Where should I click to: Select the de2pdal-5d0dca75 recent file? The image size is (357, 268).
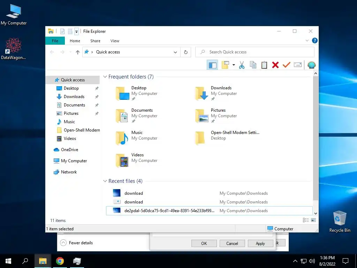click(209, 211)
